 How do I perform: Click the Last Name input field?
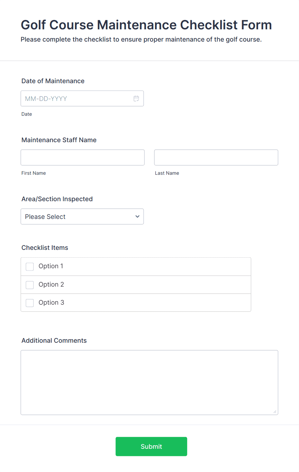(216, 157)
